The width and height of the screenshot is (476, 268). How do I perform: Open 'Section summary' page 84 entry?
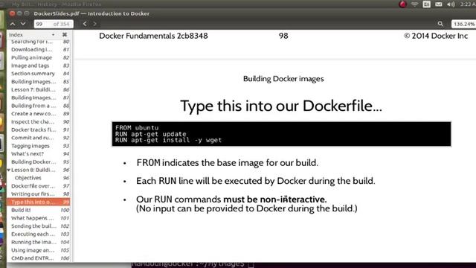(x=39, y=74)
